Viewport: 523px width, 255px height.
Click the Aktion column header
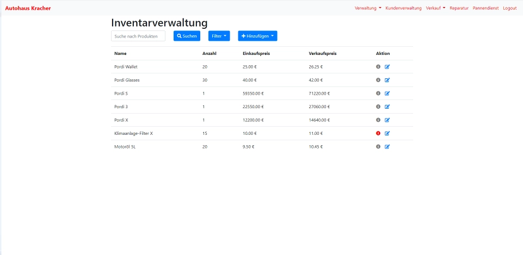click(383, 53)
